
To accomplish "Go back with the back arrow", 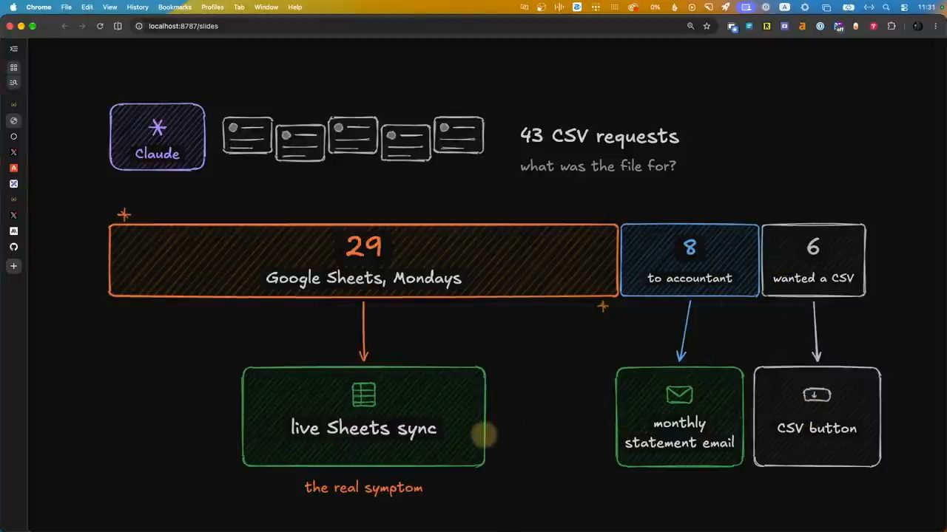I will pos(64,26).
